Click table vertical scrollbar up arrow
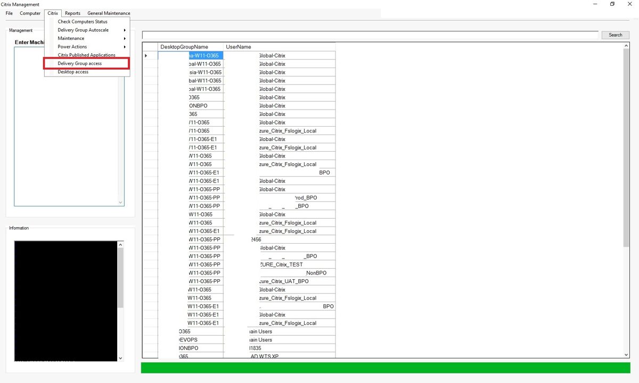The width and height of the screenshot is (639, 383). pos(626,47)
